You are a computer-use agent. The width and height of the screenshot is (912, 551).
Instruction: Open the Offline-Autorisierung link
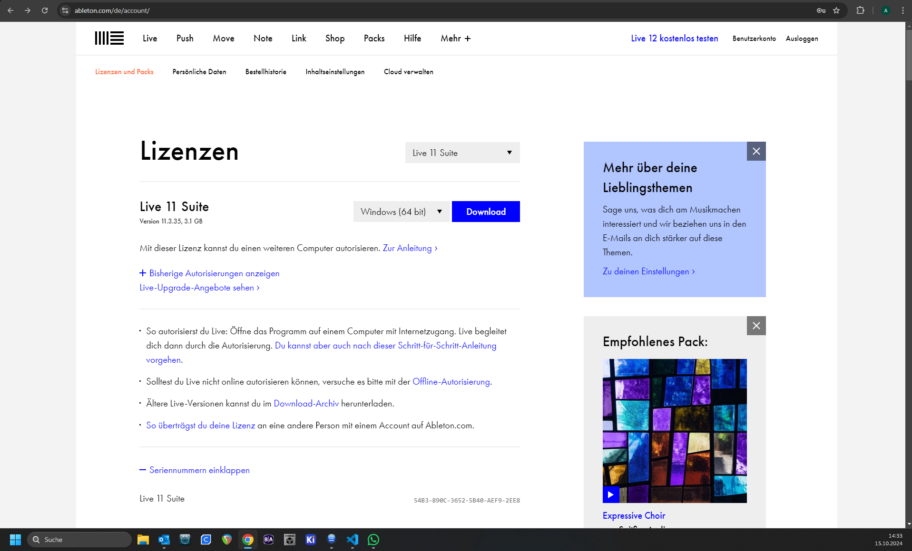coord(451,382)
